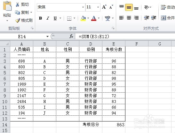Click the Borders icon
The image size is (175, 133).
69,18
